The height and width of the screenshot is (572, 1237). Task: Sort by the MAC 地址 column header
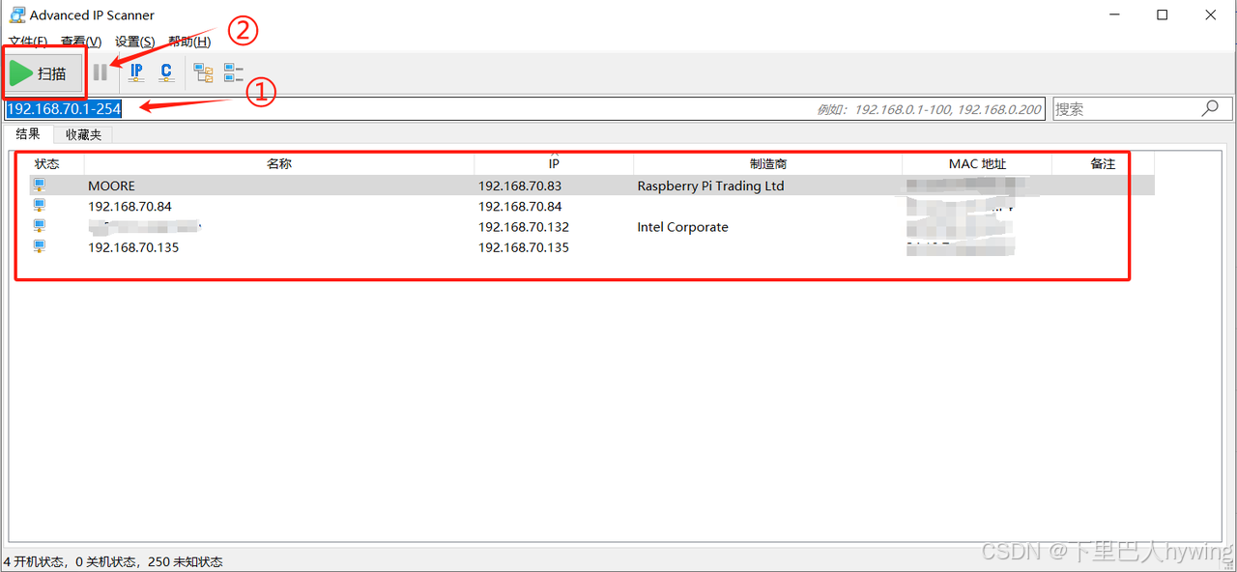977,164
